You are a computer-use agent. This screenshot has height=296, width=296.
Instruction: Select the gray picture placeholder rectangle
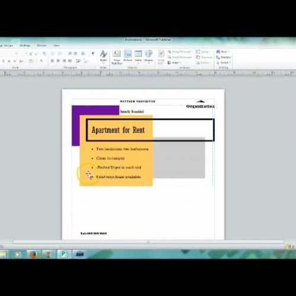pyautogui.click(x=179, y=160)
